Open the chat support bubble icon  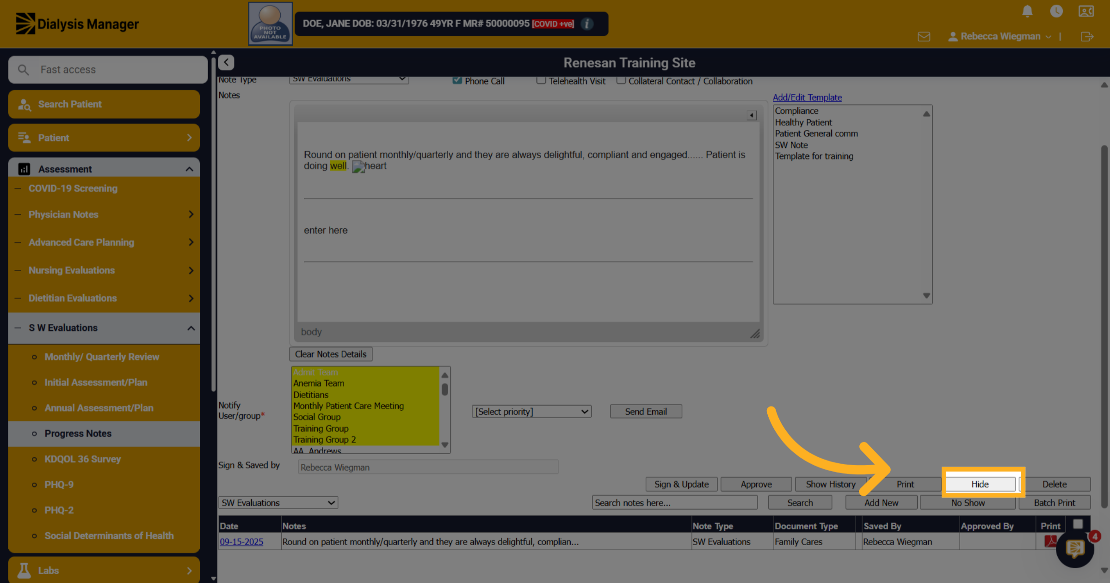[x=1075, y=549]
